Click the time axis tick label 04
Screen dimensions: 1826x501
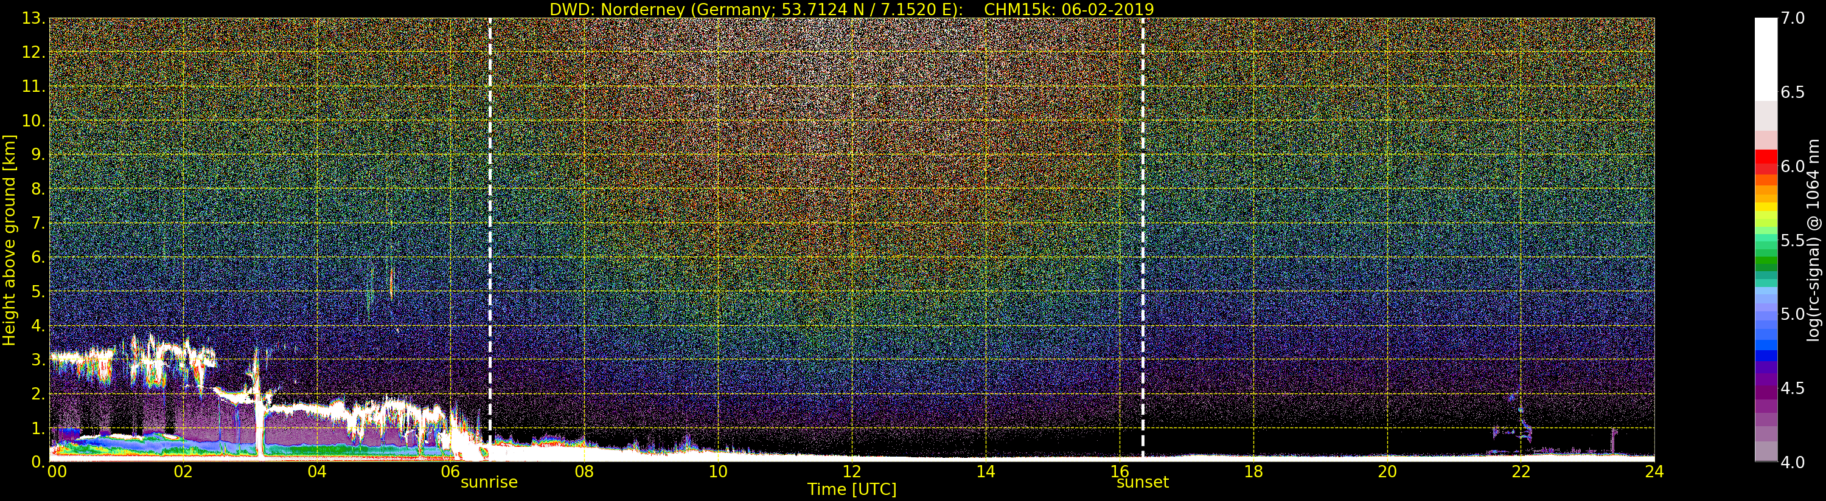[317, 472]
